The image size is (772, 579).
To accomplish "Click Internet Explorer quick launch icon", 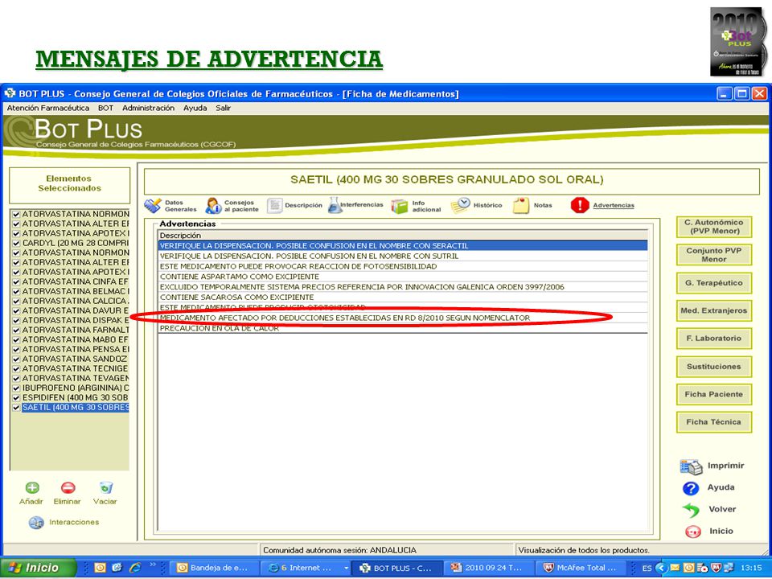I will click(135, 568).
